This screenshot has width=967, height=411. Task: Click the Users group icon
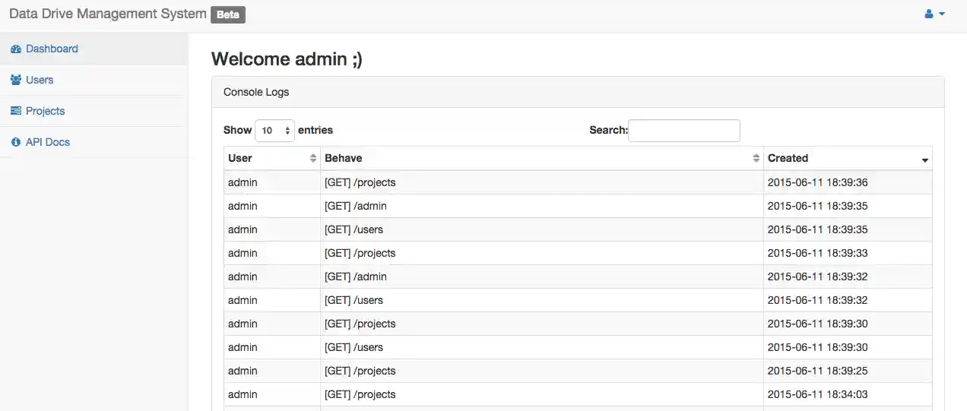point(16,80)
